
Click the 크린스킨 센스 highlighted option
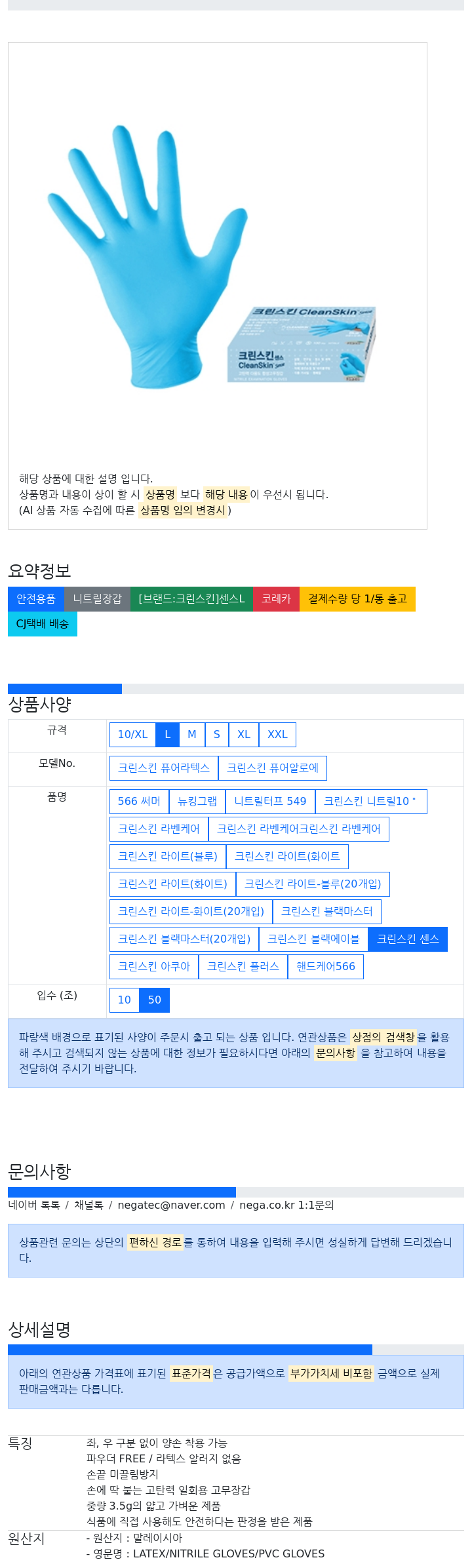[408, 939]
